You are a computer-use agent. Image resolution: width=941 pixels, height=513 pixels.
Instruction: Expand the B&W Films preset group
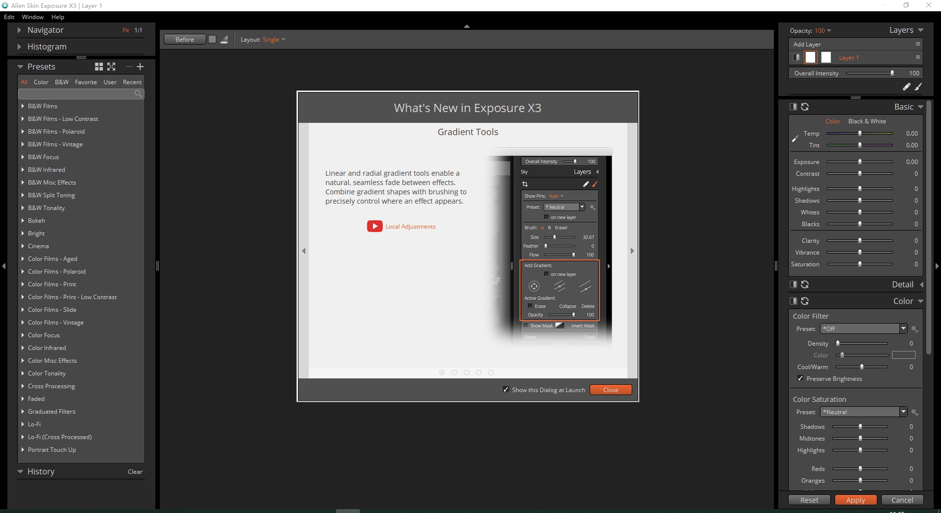tap(23, 106)
